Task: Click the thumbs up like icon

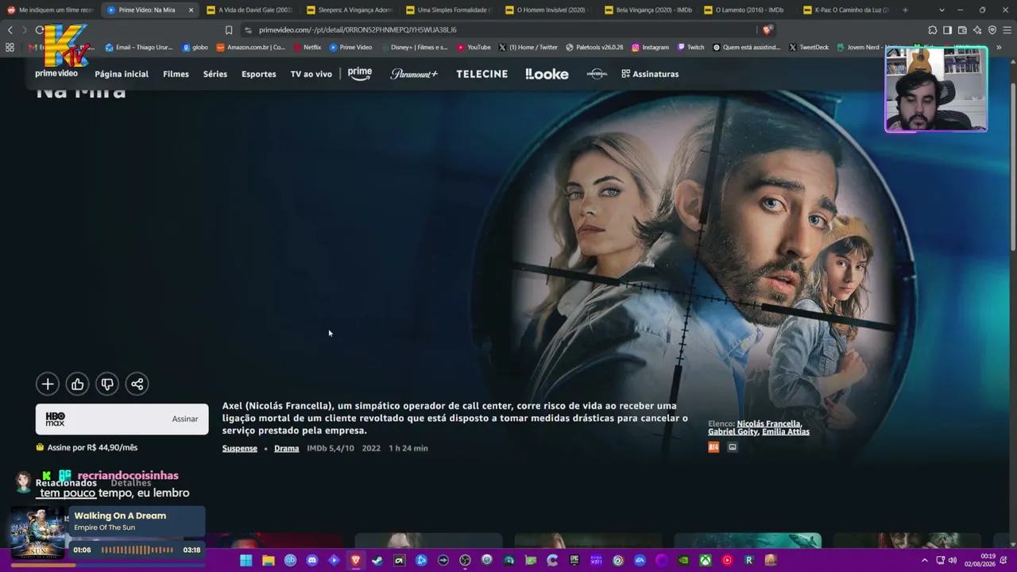Action: [77, 385]
